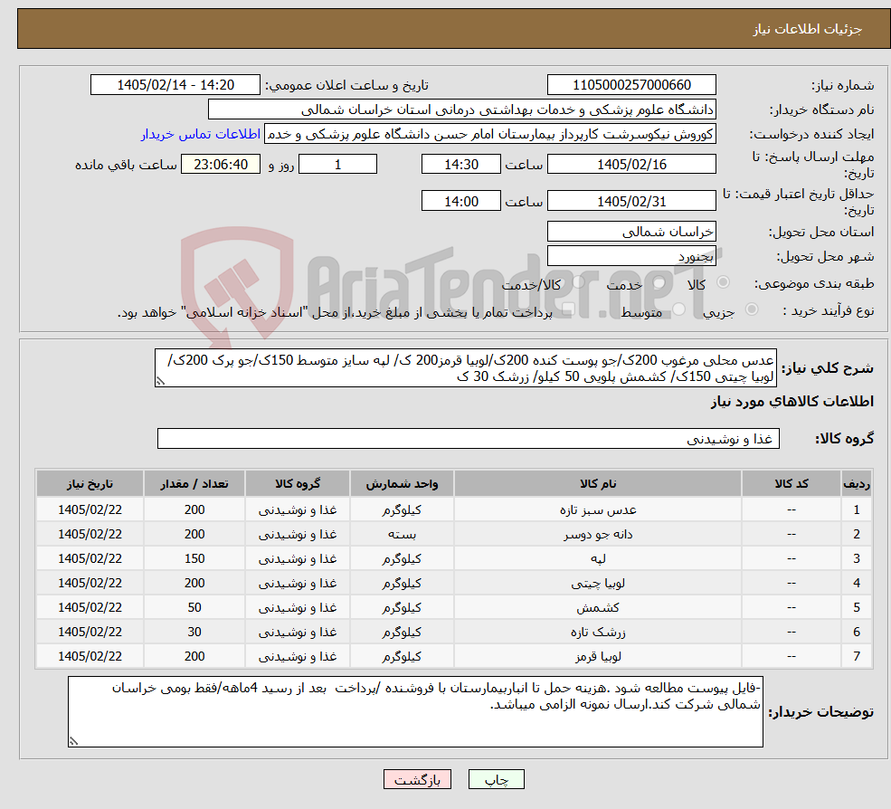Click quantity 150 in the لپه row

point(194,558)
